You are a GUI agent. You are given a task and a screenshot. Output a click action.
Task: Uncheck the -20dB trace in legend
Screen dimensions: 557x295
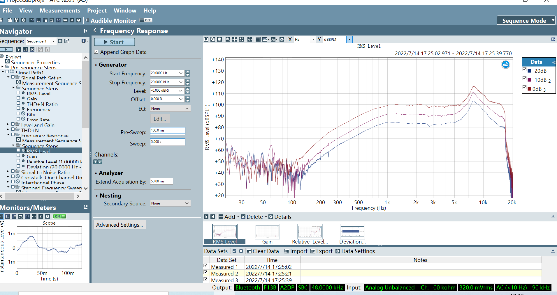[525, 69]
